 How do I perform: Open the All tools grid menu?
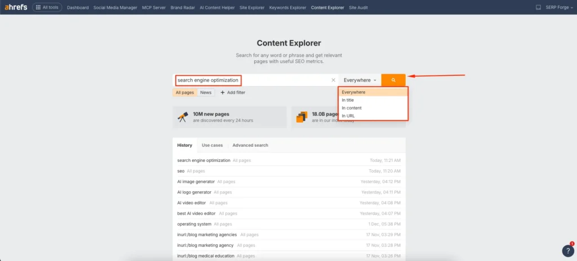click(47, 7)
